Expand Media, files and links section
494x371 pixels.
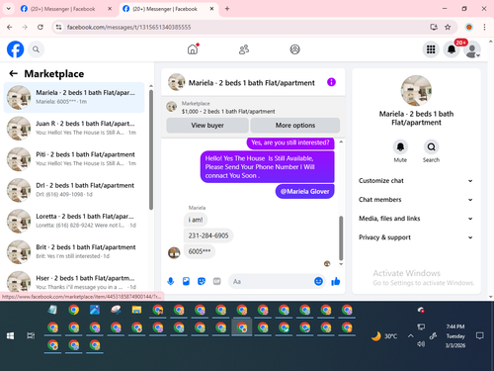[x=416, y=219]
